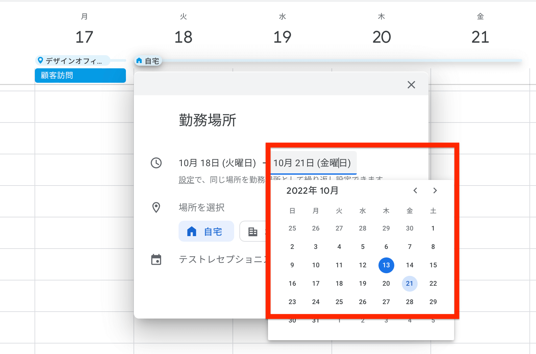Select 自宅 as the work location

pos(206,231)
